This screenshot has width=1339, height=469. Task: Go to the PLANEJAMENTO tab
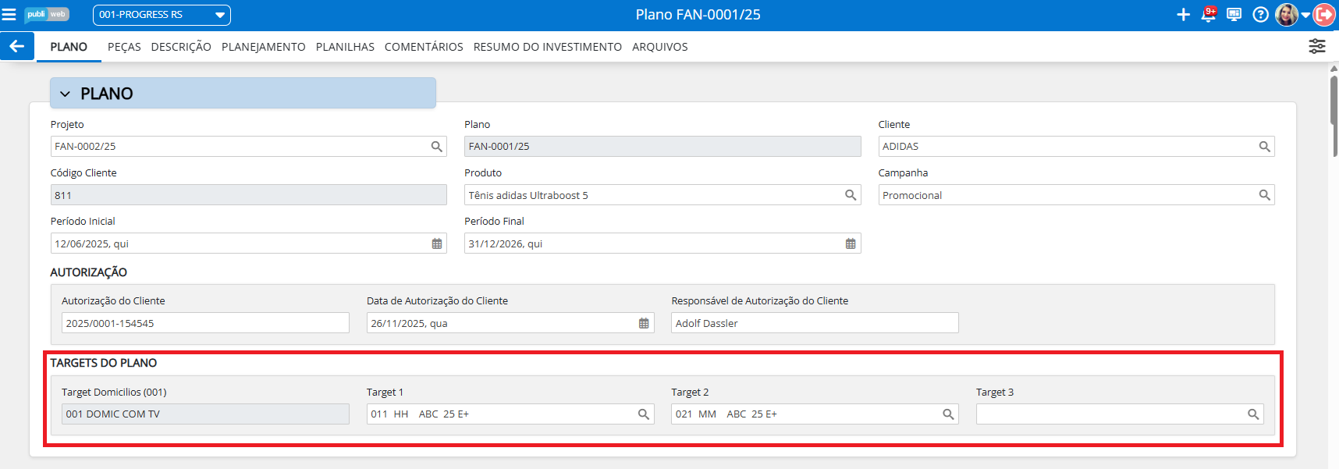(x=263, y=47)
